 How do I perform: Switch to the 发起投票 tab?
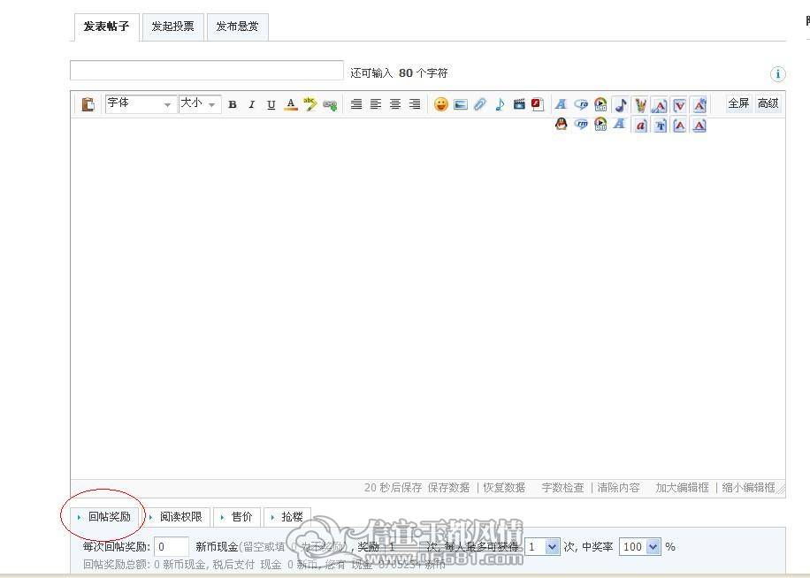pos(172,27)
